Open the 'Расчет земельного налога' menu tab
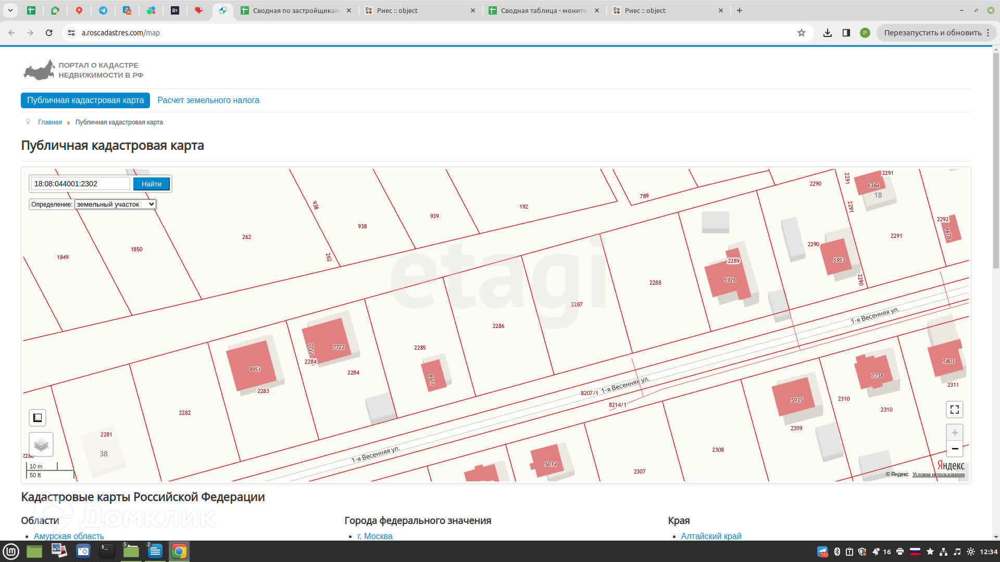Image resolution: width=1000 pixels, height=562 pixels. (x=208, y=100)
